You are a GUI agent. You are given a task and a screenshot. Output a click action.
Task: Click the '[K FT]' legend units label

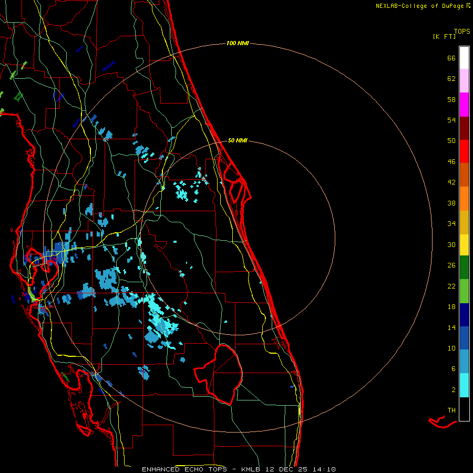pyautogui.click(x=444, y=36)
